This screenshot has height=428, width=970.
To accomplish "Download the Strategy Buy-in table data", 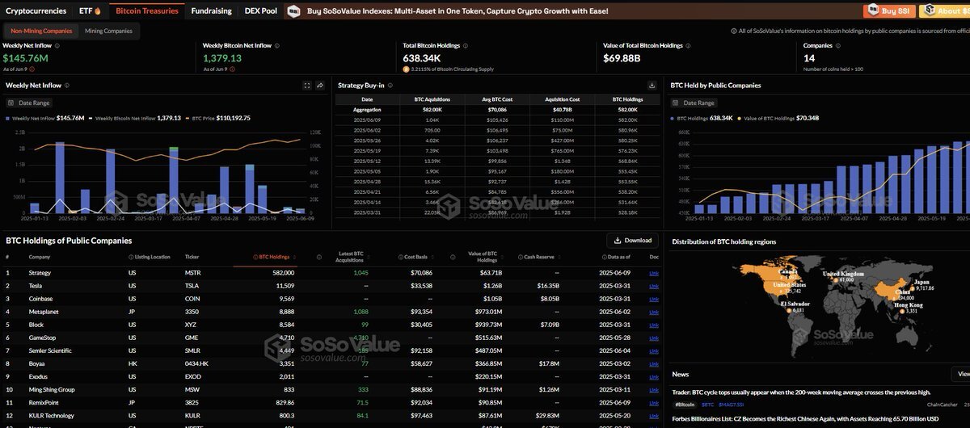I will [652, 85].
